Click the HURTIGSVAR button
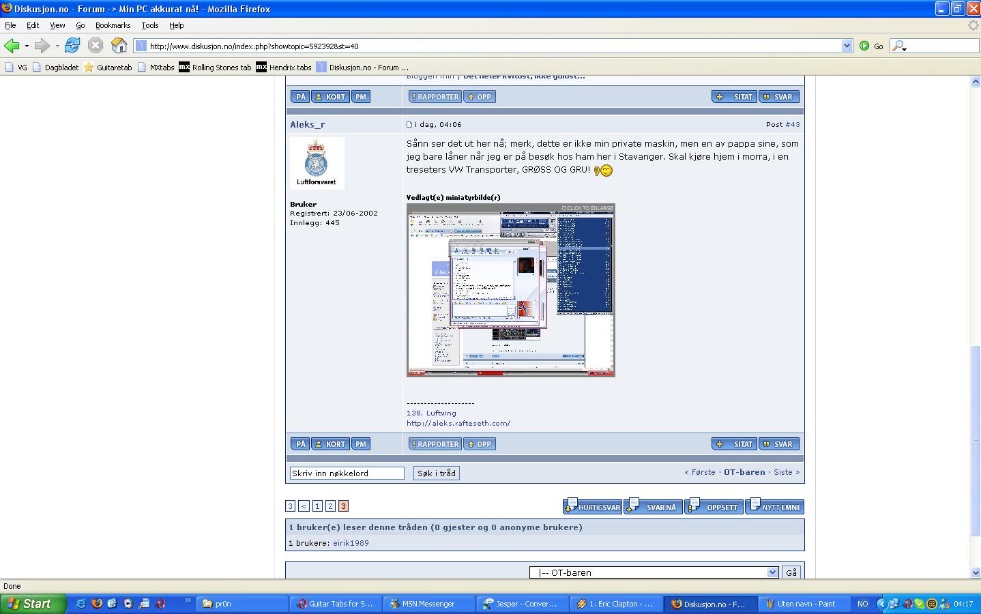The image size is (981, 614). pyautogui.click(x=592, y=507)
